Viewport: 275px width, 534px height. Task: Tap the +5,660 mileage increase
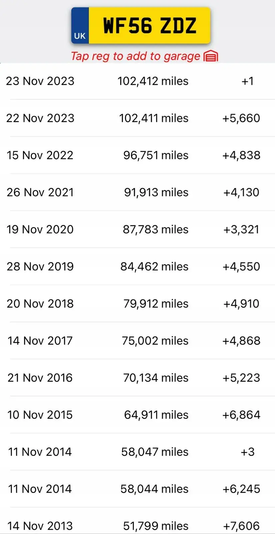pos(241,118)
